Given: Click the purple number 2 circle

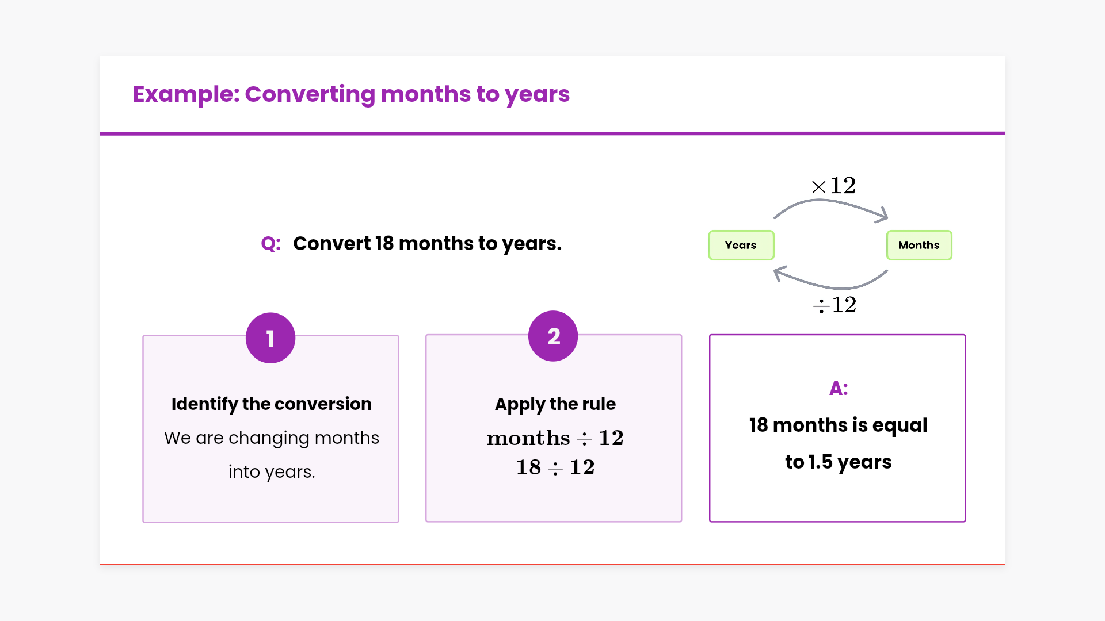Looking at the screenshot, I should (553, 336).
